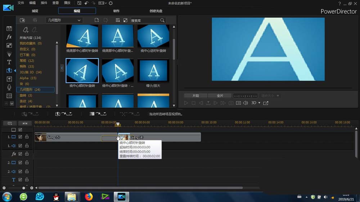Viewport: 360px width, 202px height.
Task: Toggle video track 1 enable checkbox
Action: (x=20, y=137)
